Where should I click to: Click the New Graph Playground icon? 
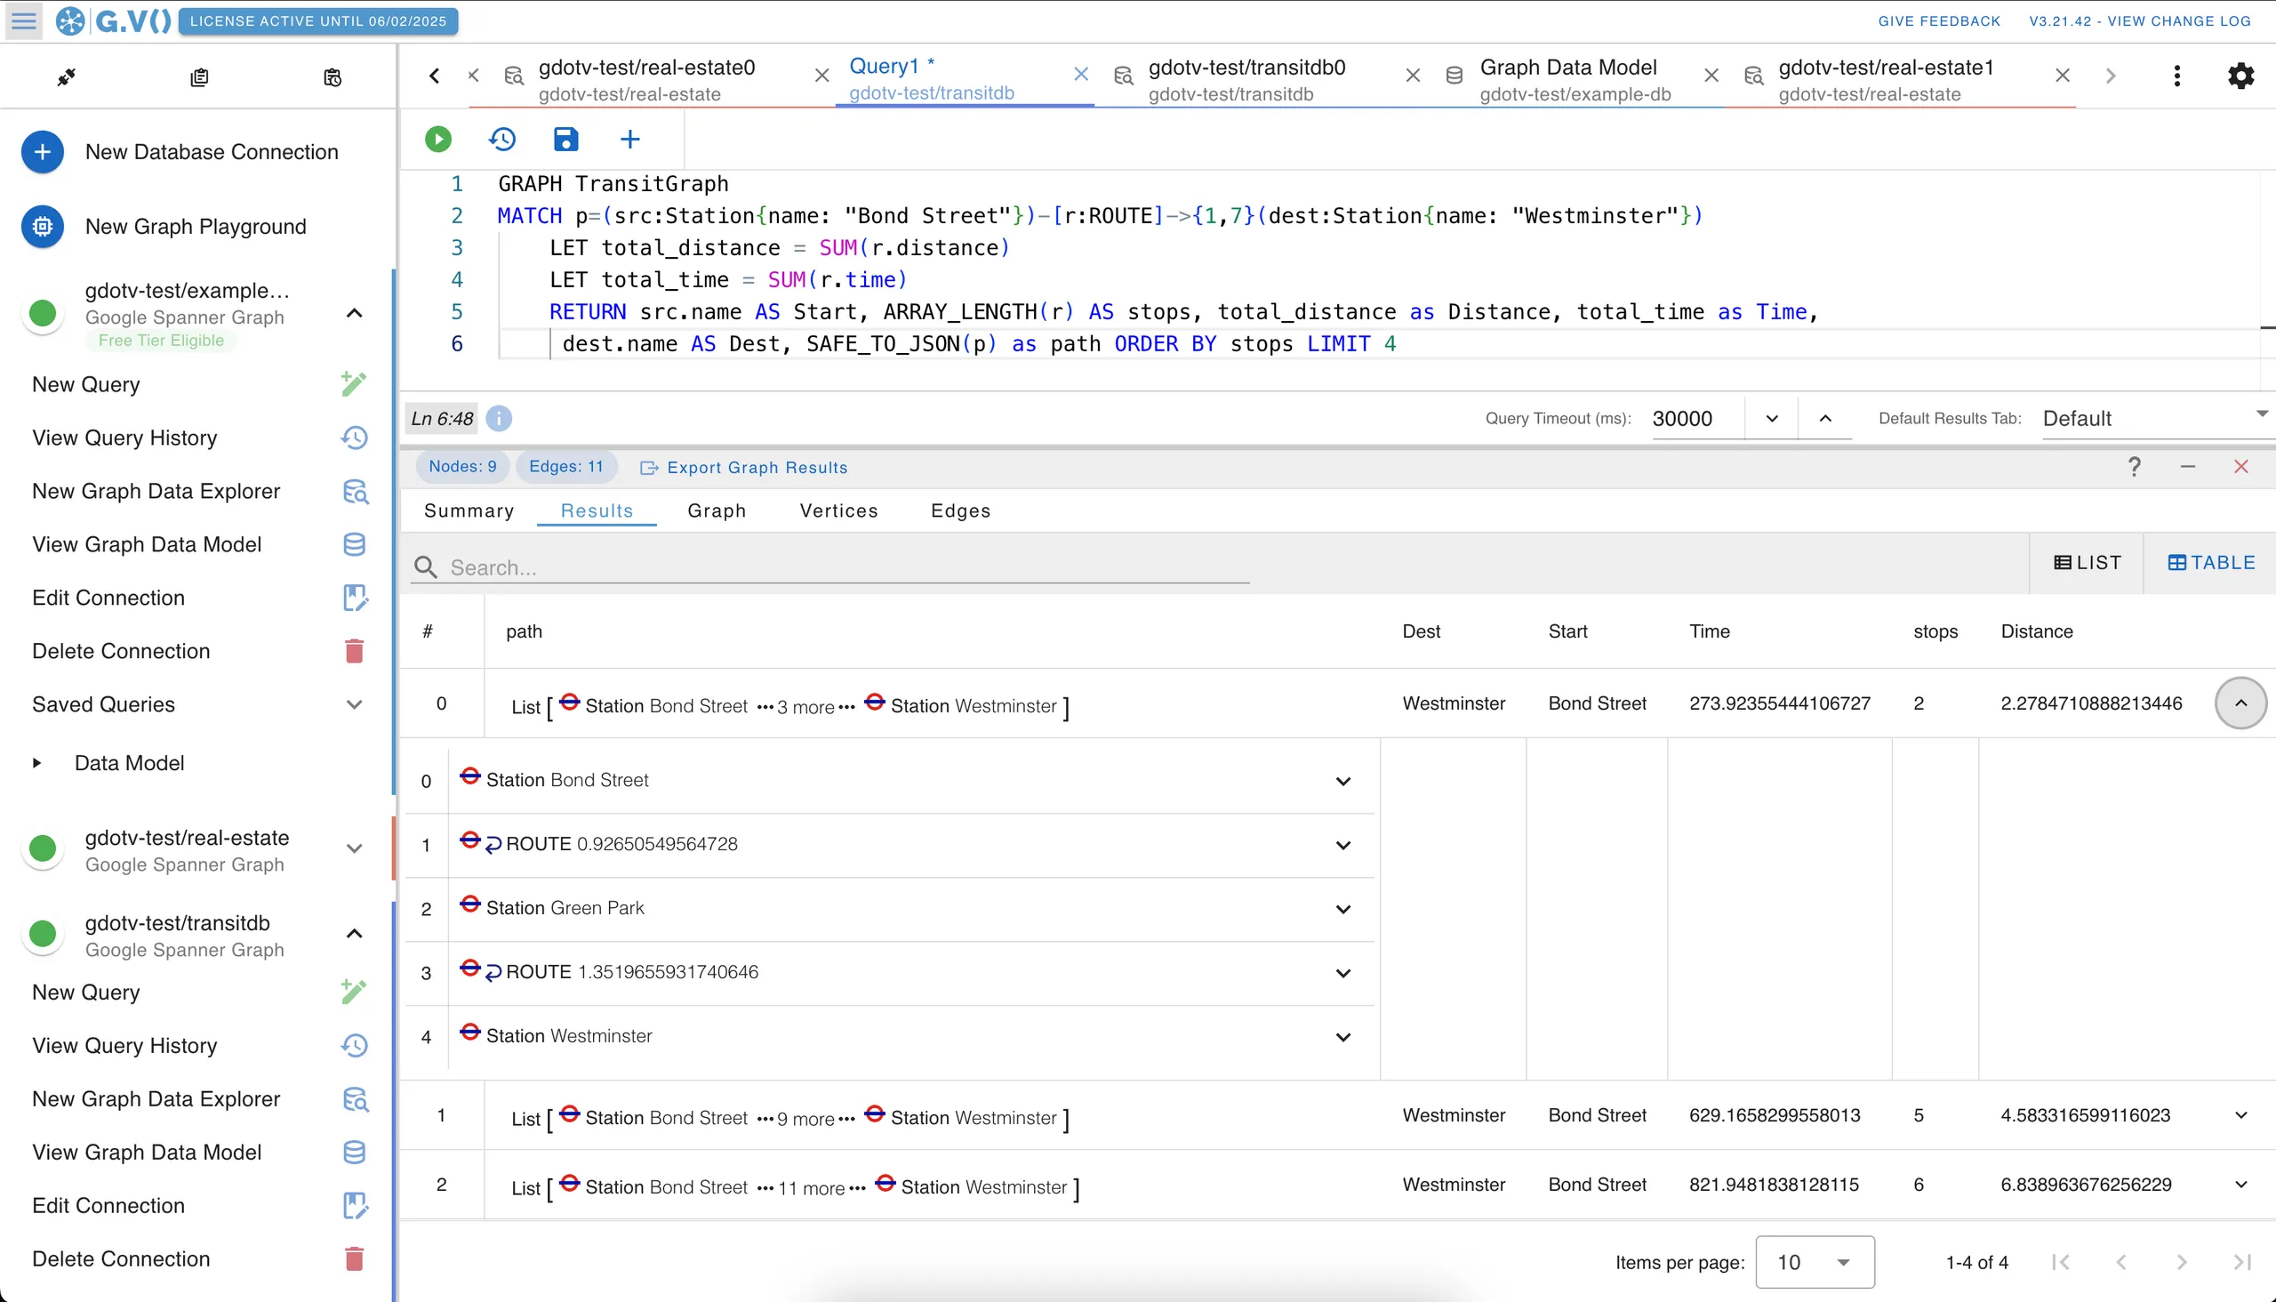point(42,226)
